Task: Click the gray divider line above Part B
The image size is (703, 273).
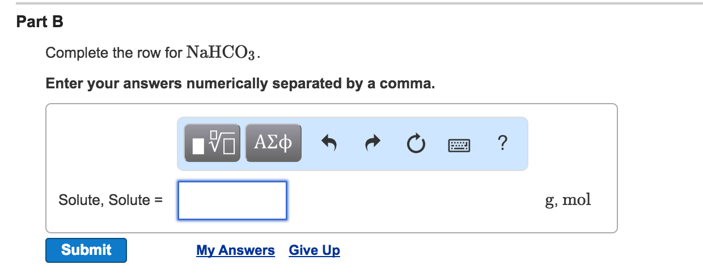Action: [351, 3]
